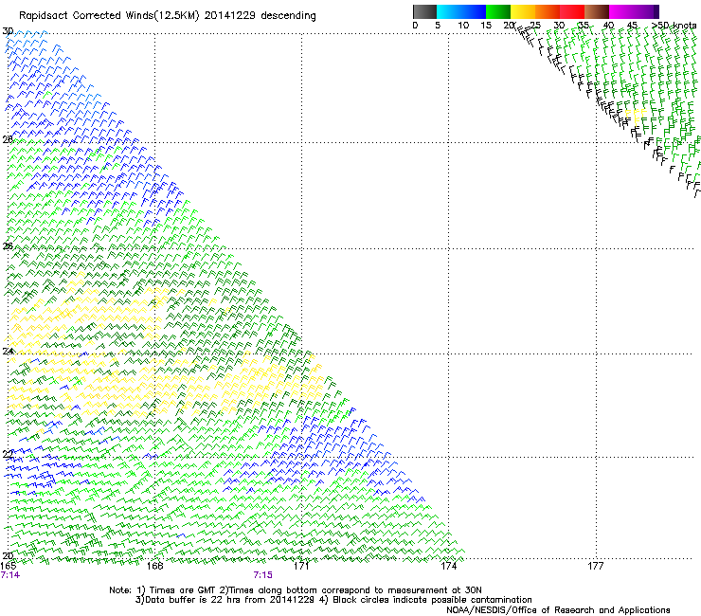Click the dark purple 45–50 knots swatch
The width and height of the screenshot is (701, 616).
tap(646, 11)
